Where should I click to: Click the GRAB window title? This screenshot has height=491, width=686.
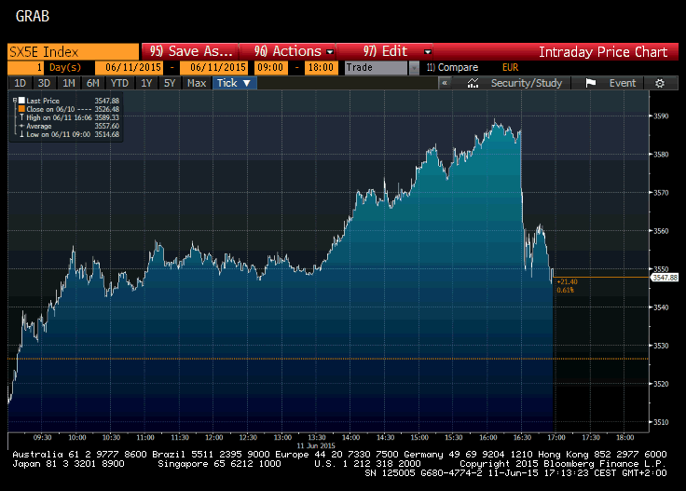pos(33,17)
